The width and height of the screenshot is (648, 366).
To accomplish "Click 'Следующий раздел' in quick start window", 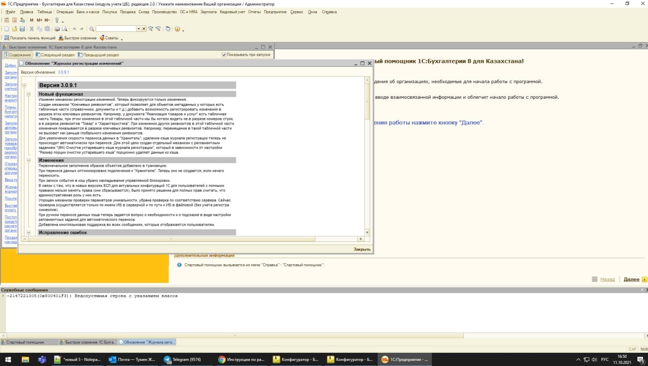I will point(55,55).
